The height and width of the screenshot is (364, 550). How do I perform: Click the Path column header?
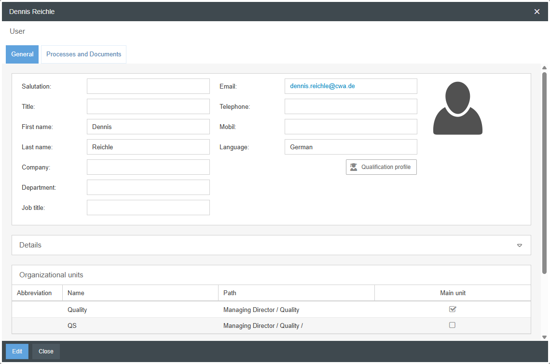[x=296, y=293]
